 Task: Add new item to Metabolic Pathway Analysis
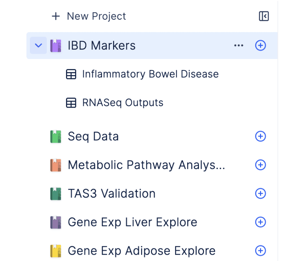[x=260, y=165]
